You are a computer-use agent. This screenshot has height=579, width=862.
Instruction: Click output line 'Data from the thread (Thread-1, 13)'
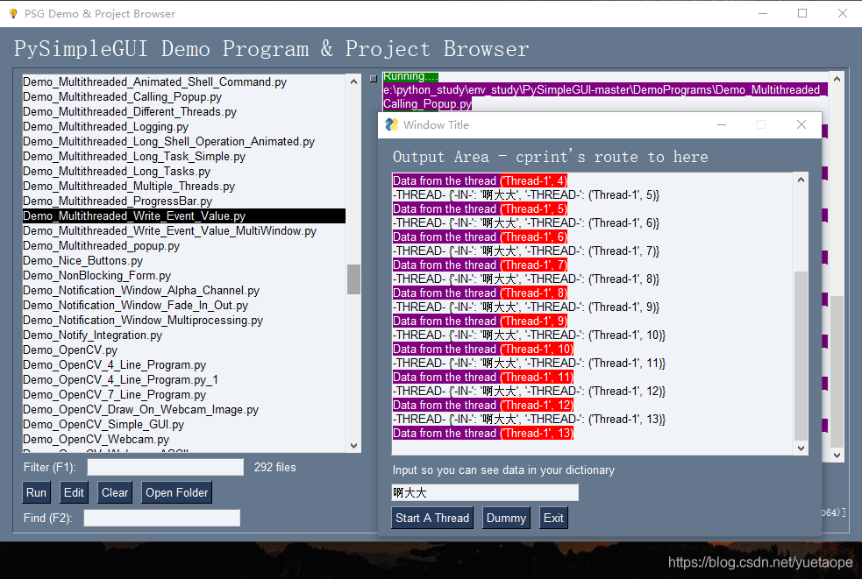[x=482, y=433]
